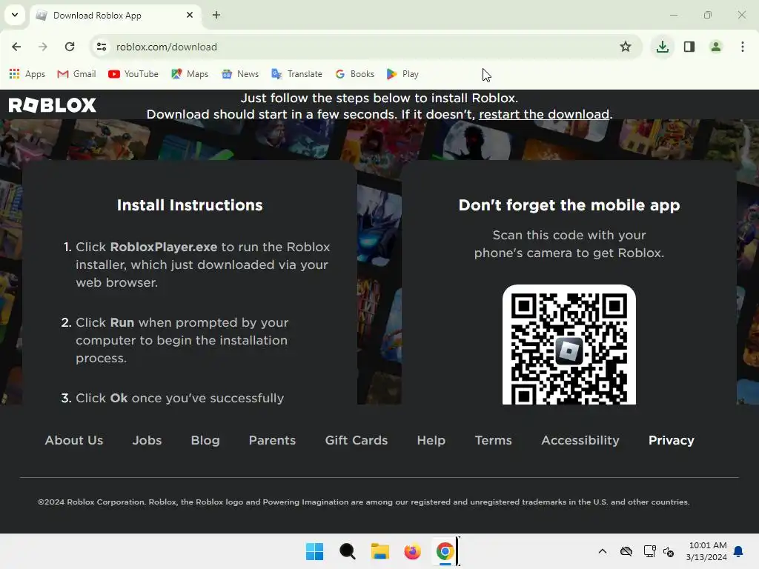
Task: Open the Jobs footer link
Action: 148,440
